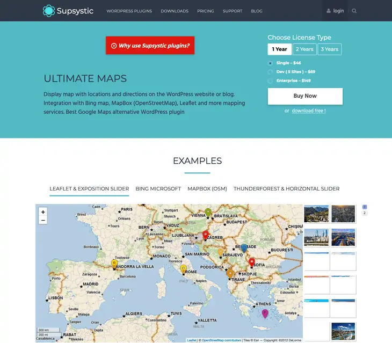
Task: Select the Dev (5 Sites) – $69 option
Action: (x=270, y=72)
